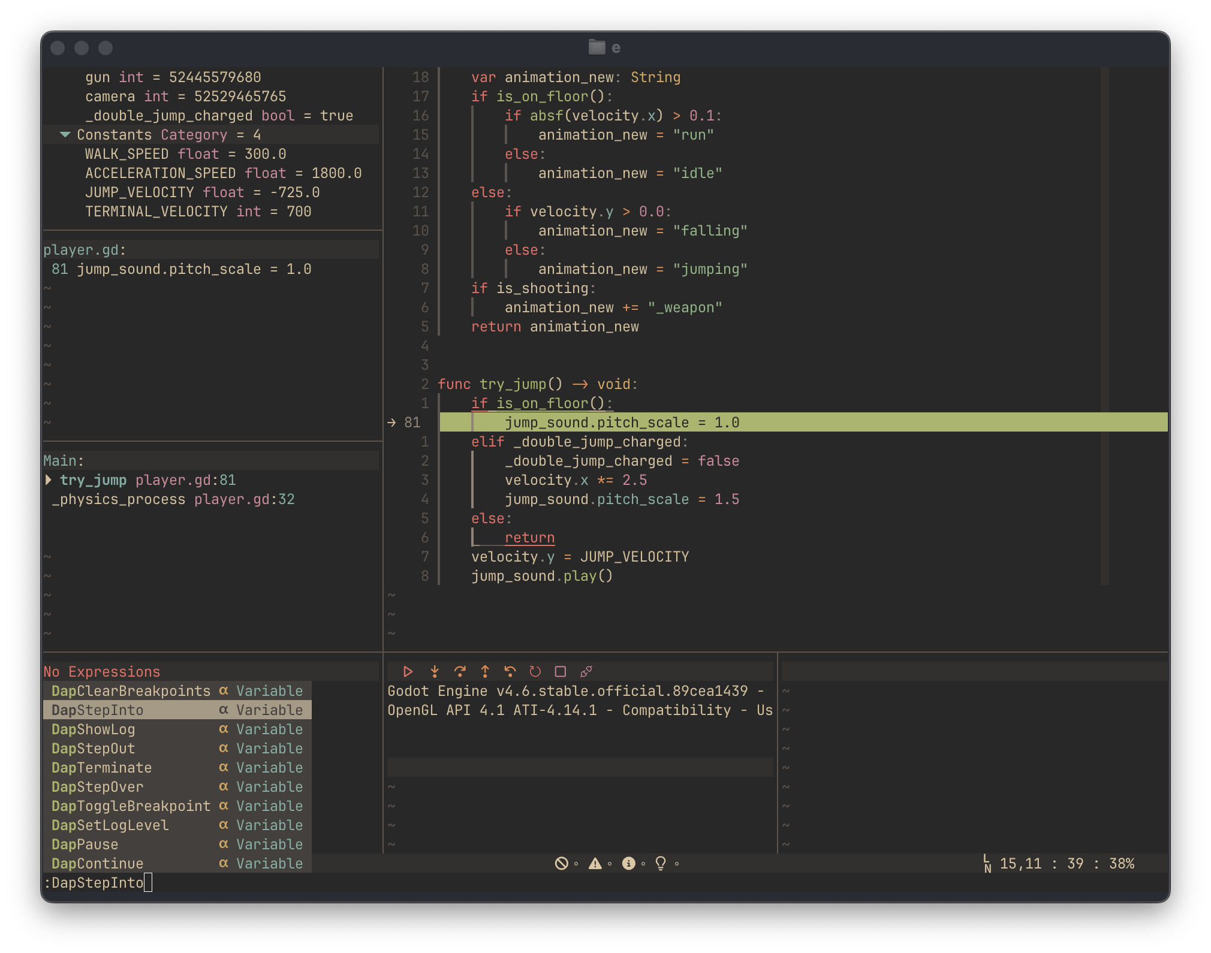Image resolution: width=1211 pixels, height=953 pixels.
Task: Expand the try_jump stack frame
Action: (x=49, y=479)
